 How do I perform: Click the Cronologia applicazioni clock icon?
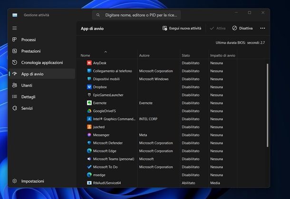coord(15,62)
